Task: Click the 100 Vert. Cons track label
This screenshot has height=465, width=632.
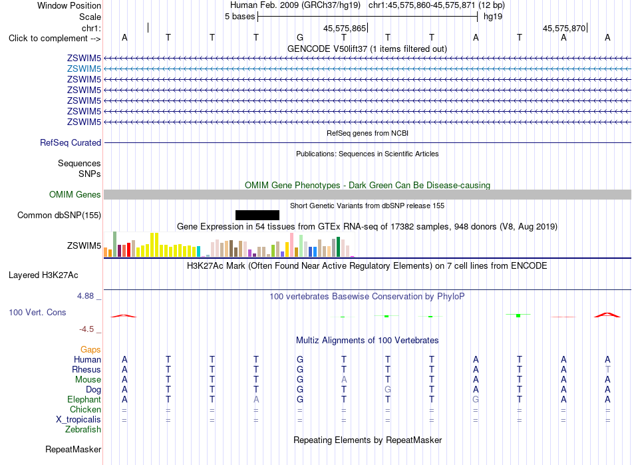Action: click(37, 312)
